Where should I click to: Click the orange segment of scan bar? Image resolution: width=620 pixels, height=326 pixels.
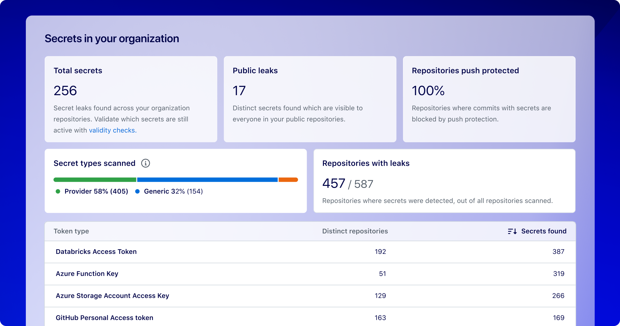288,180
